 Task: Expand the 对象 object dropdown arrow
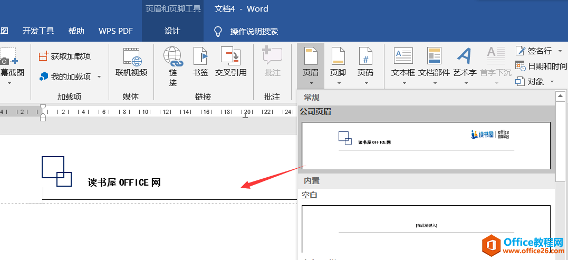[552, 82]
